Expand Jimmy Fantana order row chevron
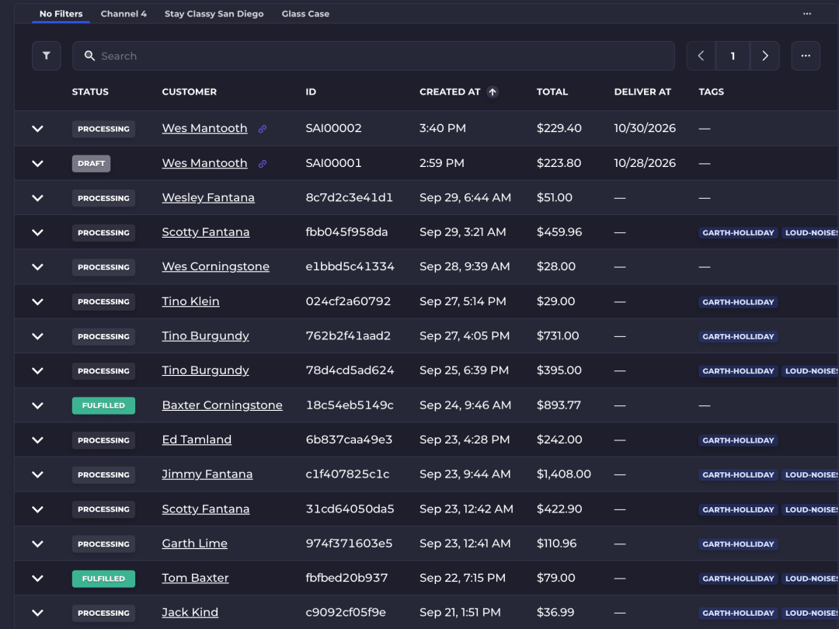839x629 pixels. 37,474
